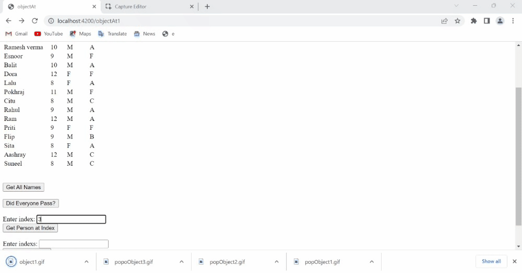Click scrollbar up arrow

point(518,45)
